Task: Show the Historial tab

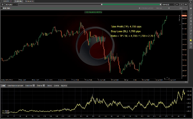Action: click(x=50, y=86)
